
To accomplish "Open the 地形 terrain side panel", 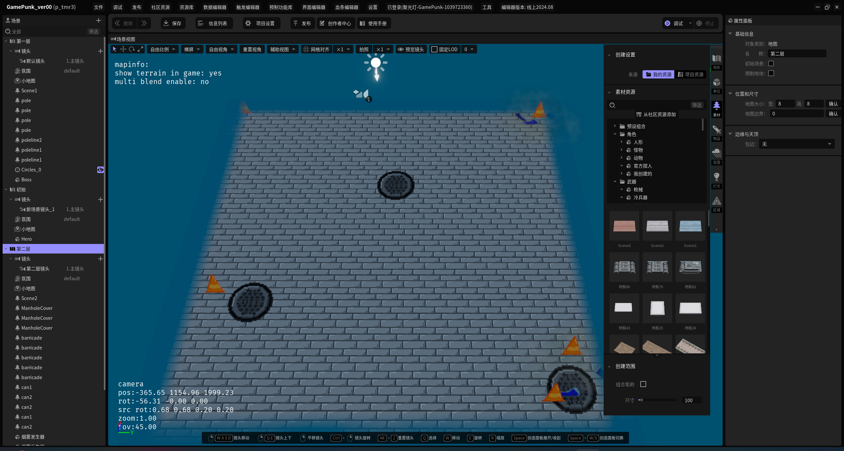I will [x=716, y=61].
